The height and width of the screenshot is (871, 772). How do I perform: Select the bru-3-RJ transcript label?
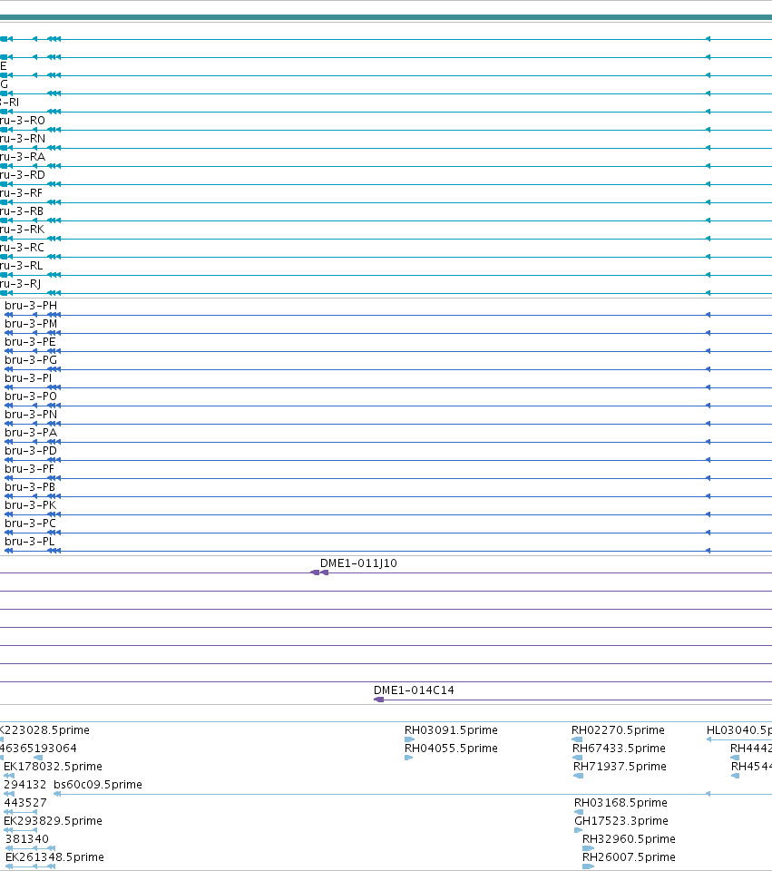tap(21, 284)
